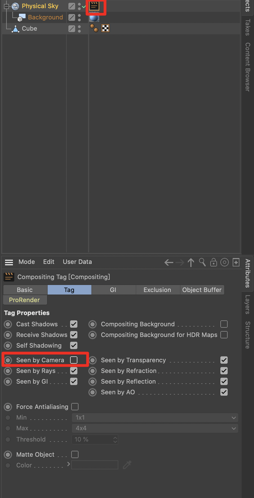Image resolution: width=254 pixels, height=498 pixels.
Task: Toggle visibility dots for Cube
Action: (79, 29)
